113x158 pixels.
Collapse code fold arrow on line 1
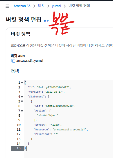coord(22,83)
